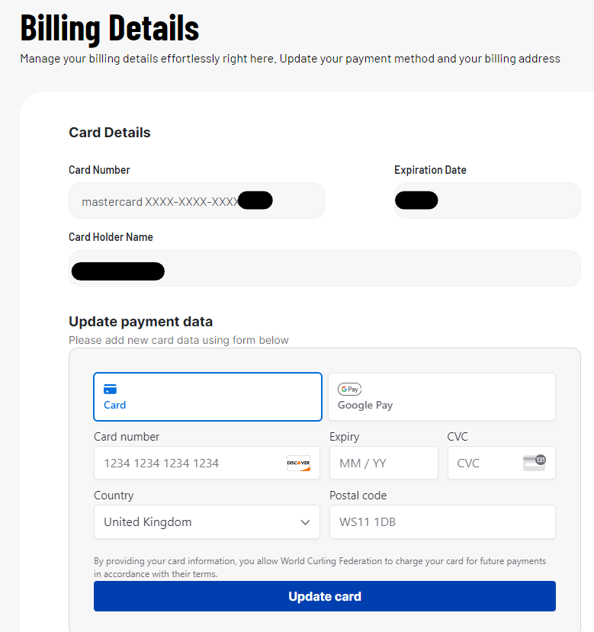Click the Expiration Date display field
This screenshot has width=594, height=632.
(x=487, y=201)
